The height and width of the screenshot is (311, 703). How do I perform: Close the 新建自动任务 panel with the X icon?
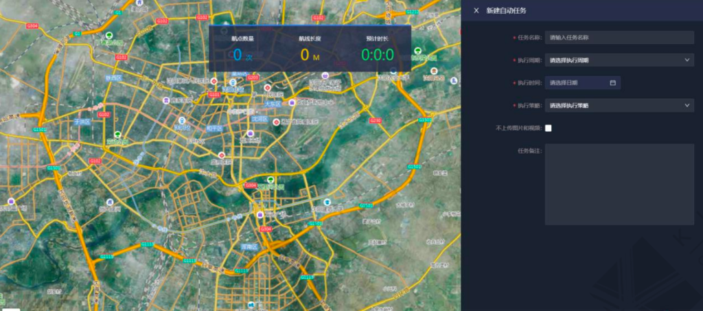click(x=476, y=10)
